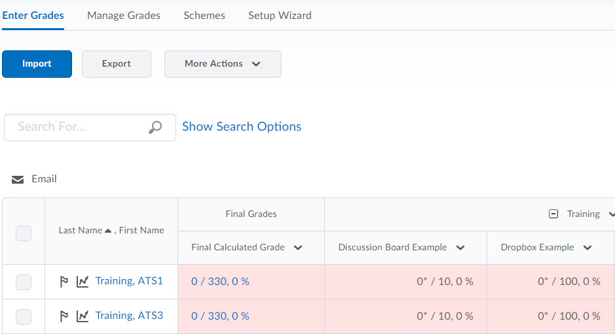
Task: Expand the Final Calculated Grade menu
Action: (298, 248)
